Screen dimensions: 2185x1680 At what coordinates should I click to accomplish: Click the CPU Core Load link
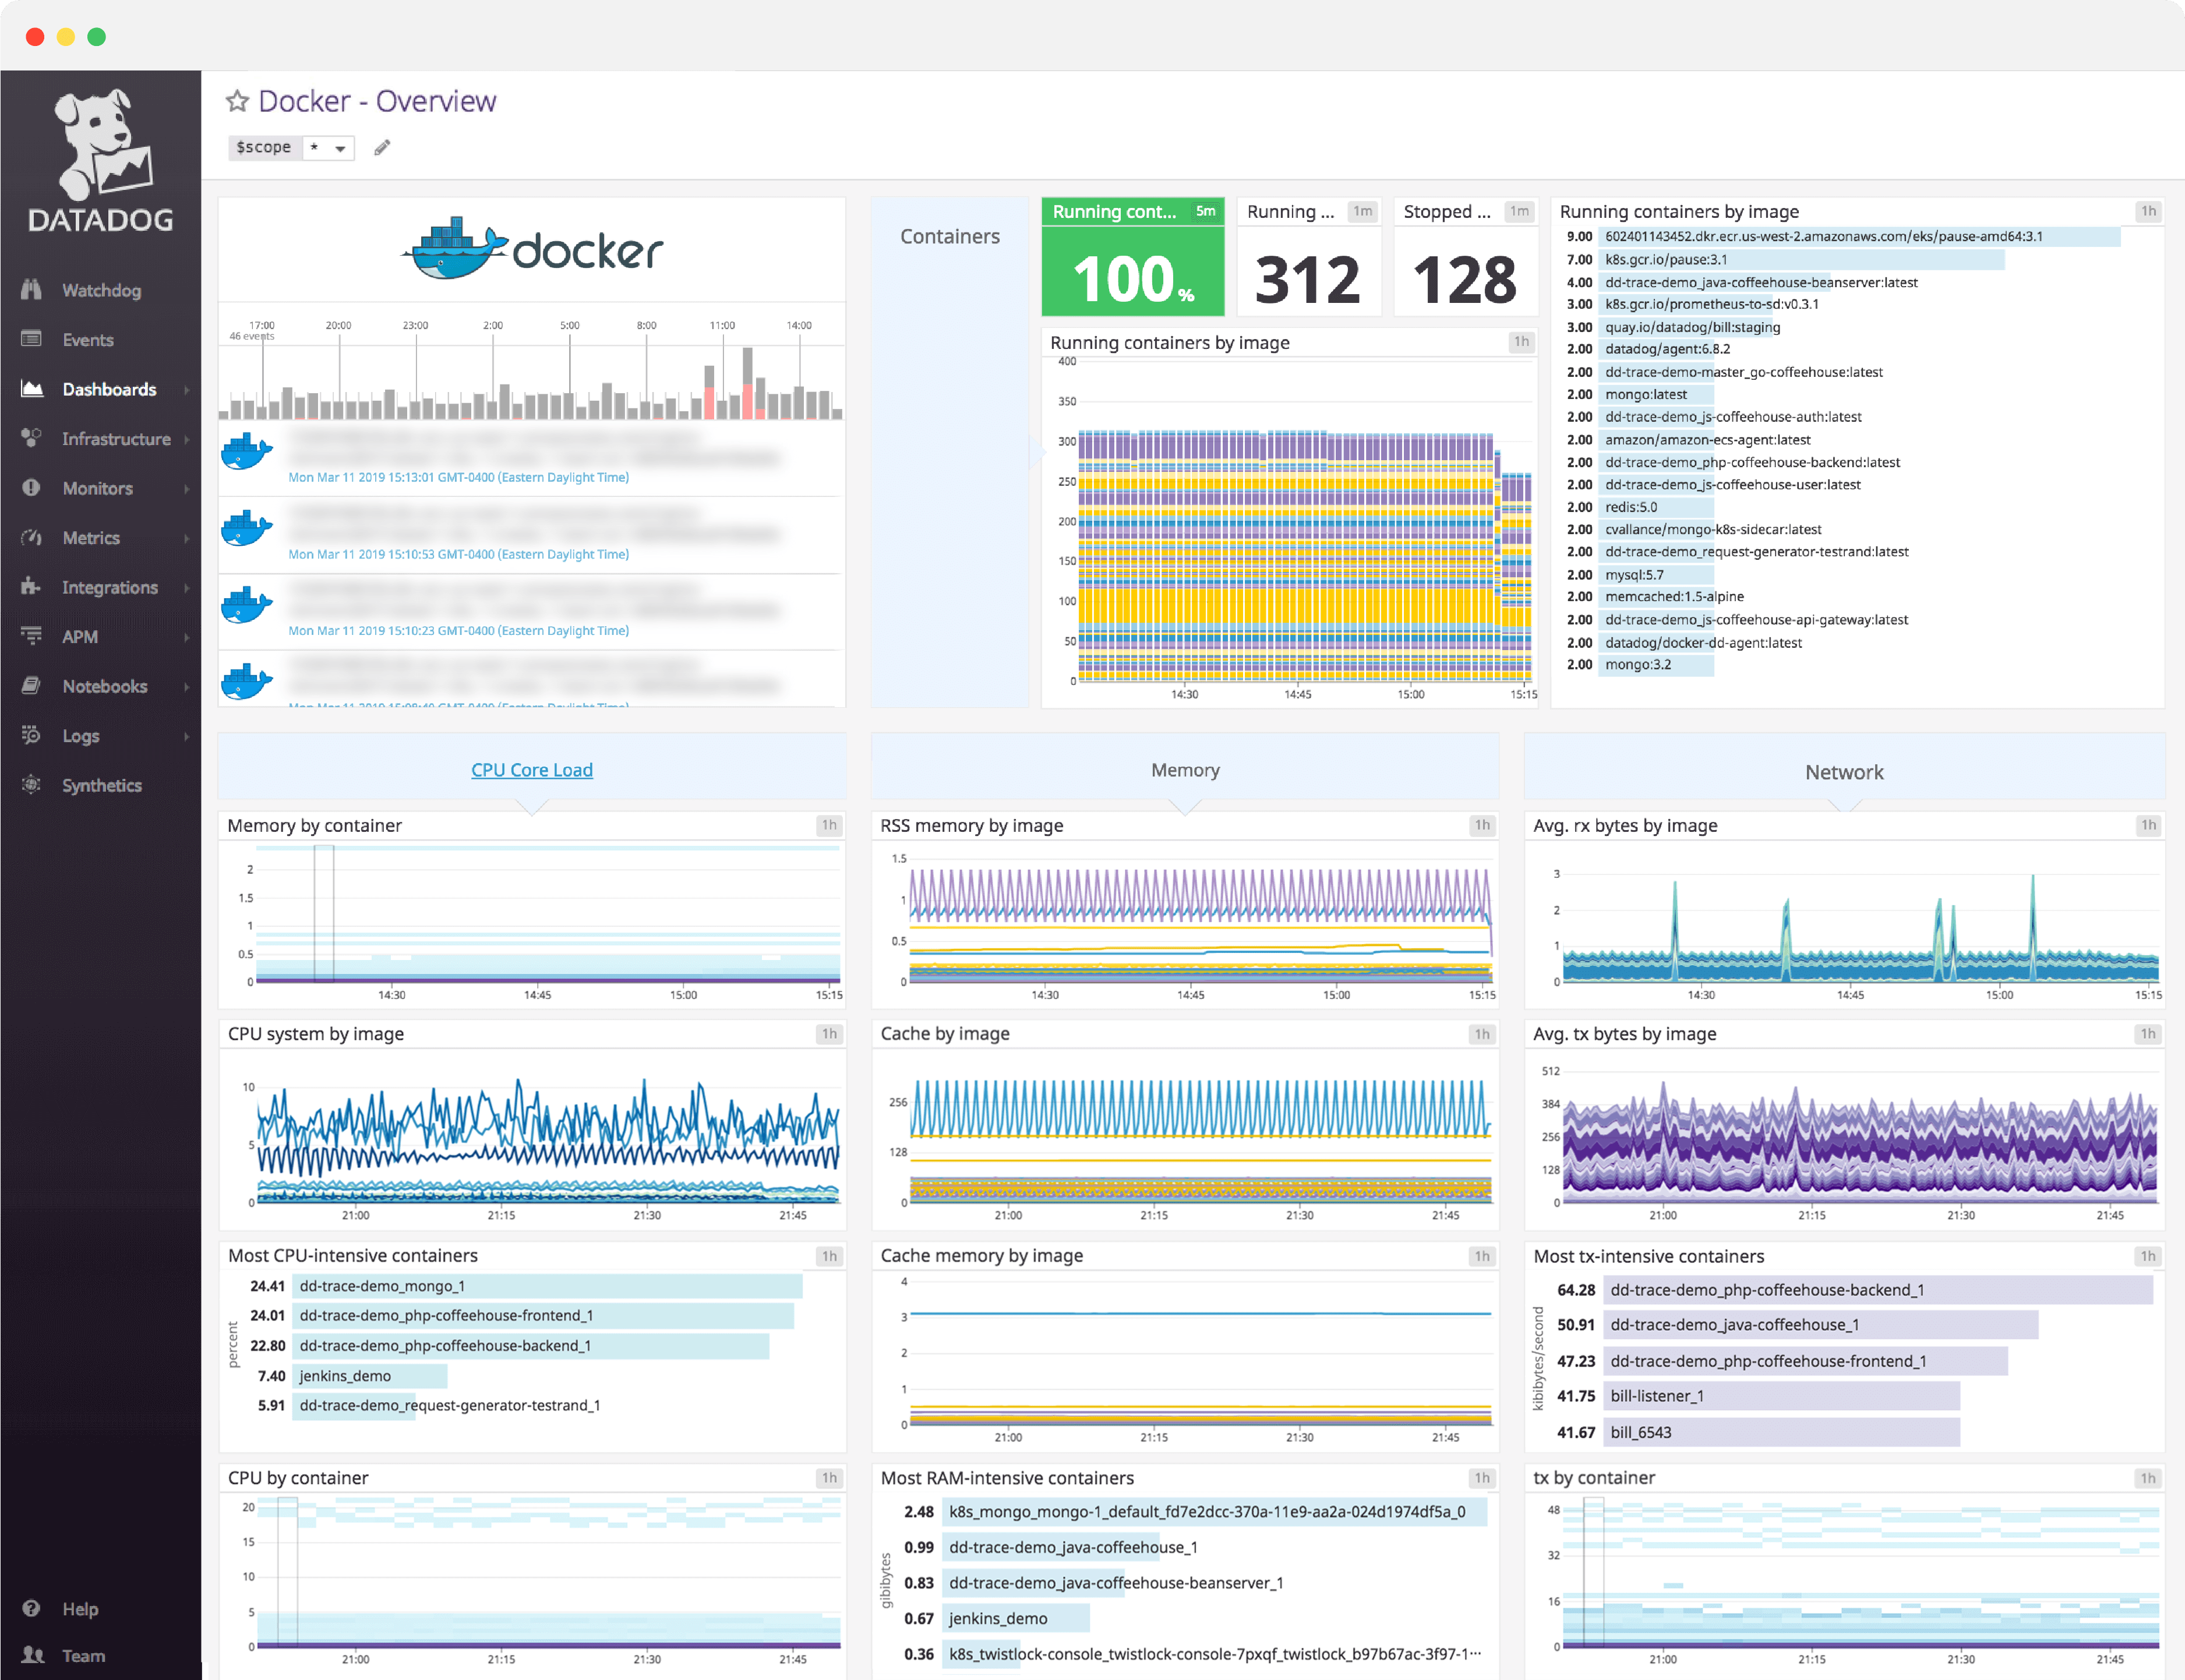click(531, 769)
